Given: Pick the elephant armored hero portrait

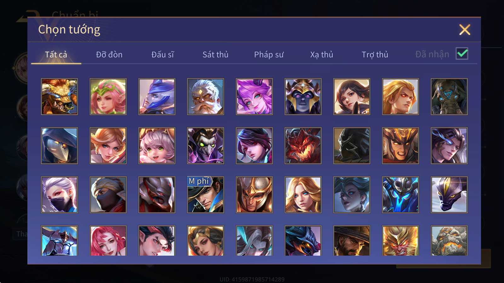Looking at the screenshot, I should coord(449,97).
